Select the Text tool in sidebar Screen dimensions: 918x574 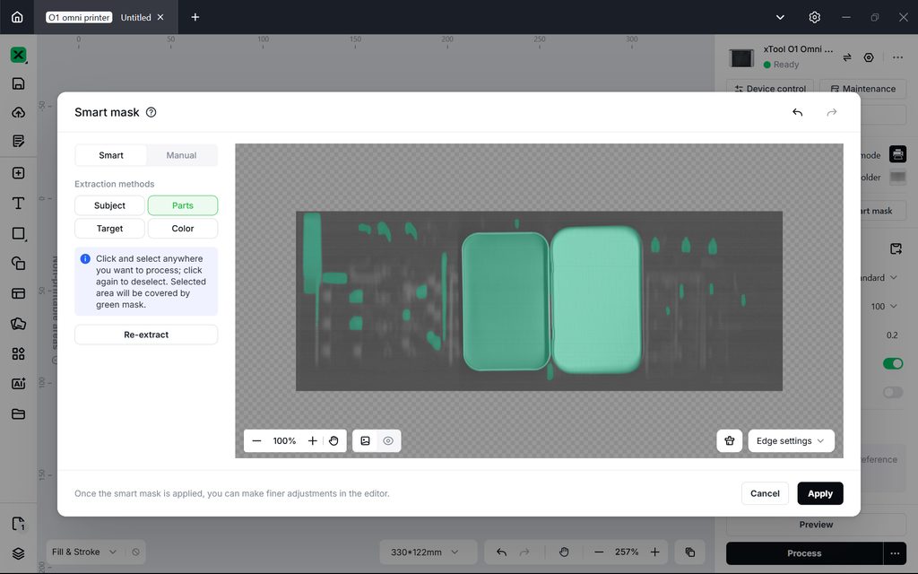point(18,204)
